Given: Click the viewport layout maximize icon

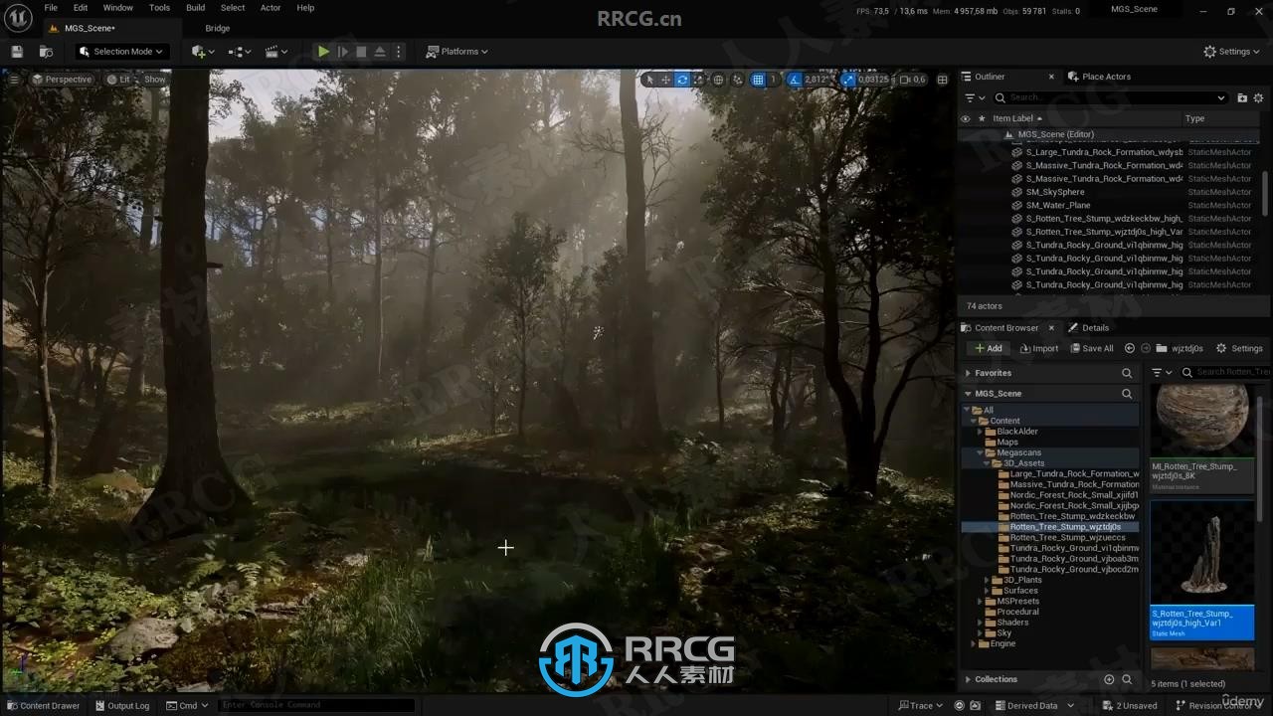Looking at the screenshot, I should (942, 80).
